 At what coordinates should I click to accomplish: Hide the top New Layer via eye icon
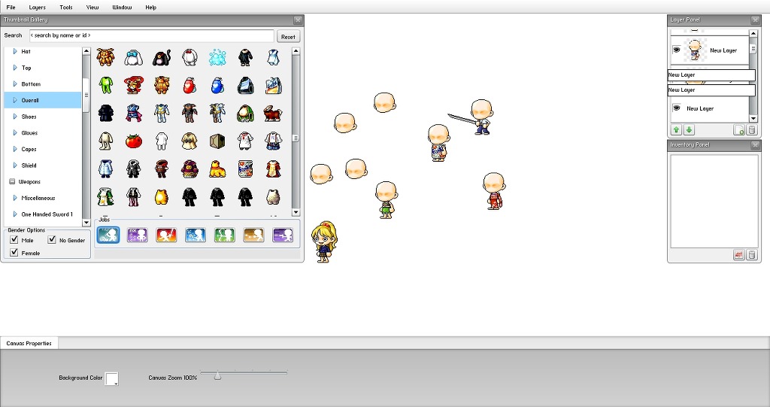coord(676,50)
